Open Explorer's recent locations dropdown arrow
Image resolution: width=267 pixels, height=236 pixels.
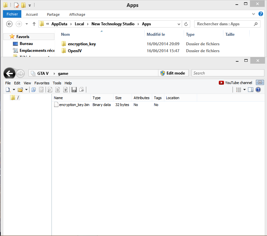click(x=27, y=24)
